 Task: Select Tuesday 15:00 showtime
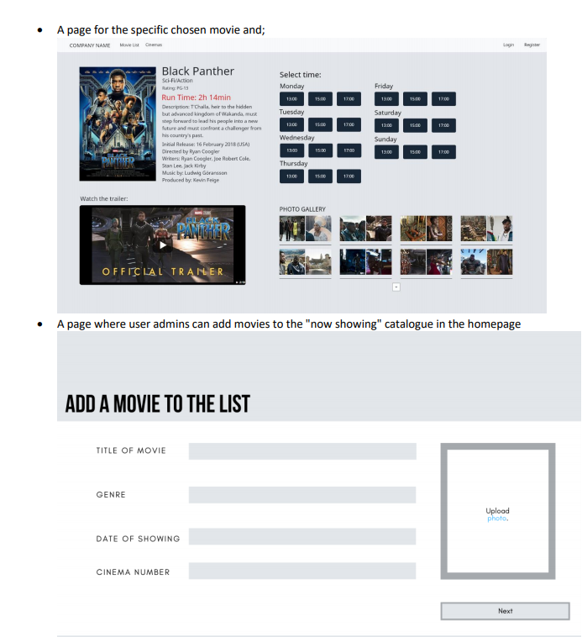coord(320,124)
